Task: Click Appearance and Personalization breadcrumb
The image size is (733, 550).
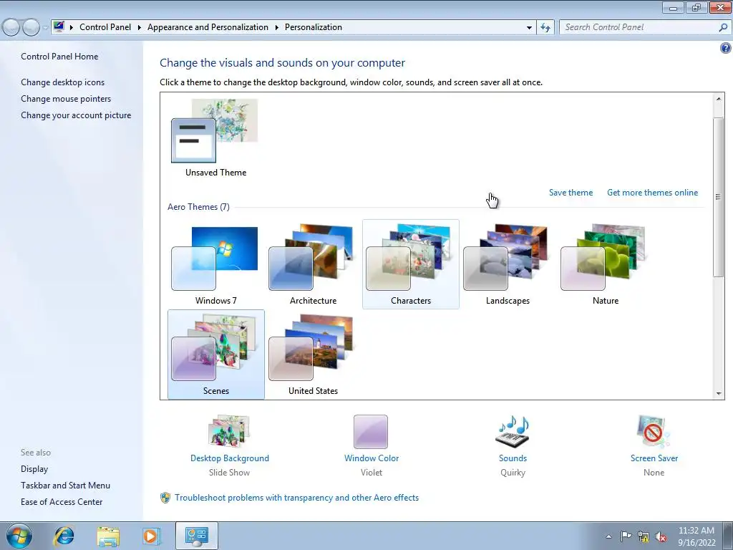Action: [208, 27]
